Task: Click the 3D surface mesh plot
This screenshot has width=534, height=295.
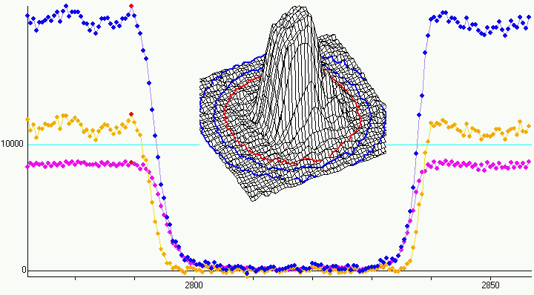Action: click(293, 104)
